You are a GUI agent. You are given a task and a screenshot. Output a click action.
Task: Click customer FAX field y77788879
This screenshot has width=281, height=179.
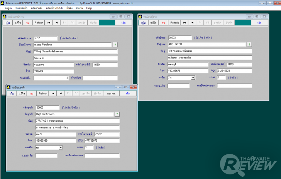click(102, 141)
